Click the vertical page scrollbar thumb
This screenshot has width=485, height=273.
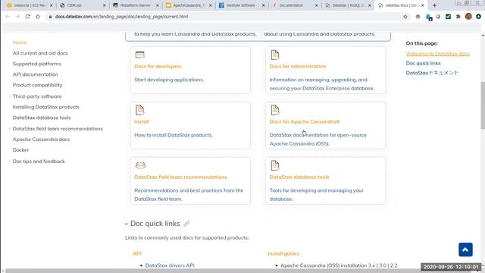coord(483,105)
